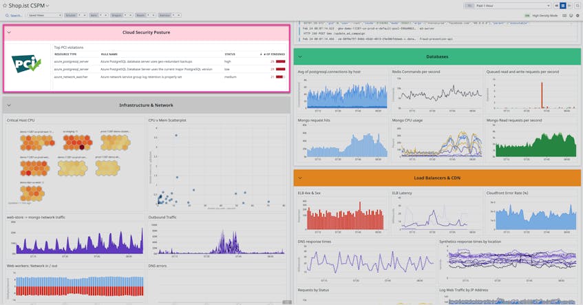The image size is (583, 305).
Task: Step the time range backward
Action: coord(557,6)
